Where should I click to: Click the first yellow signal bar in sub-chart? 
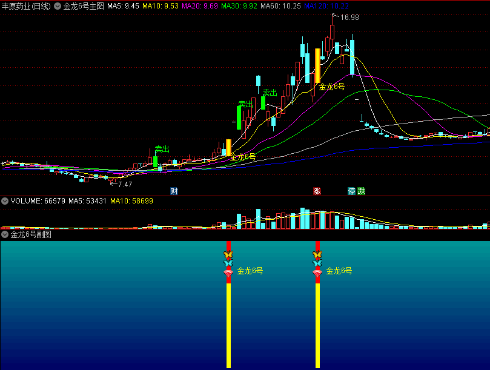click(x=228, y=326)
